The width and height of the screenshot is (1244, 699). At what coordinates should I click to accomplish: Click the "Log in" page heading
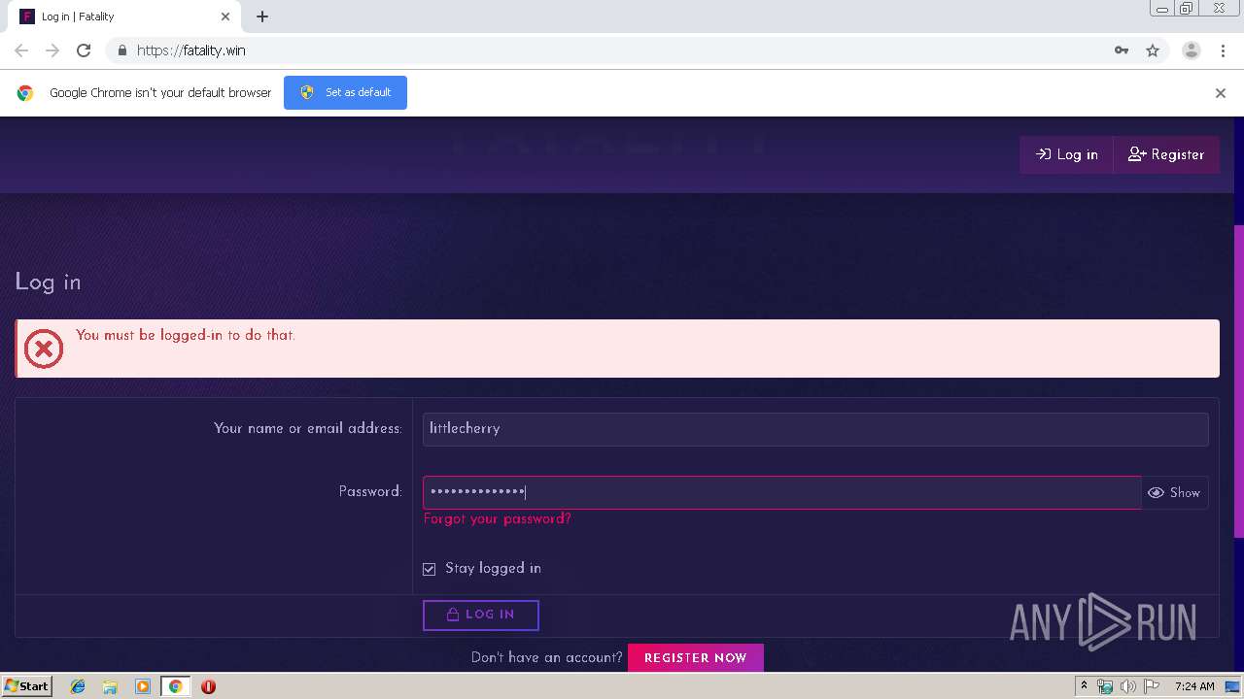tap(48, 283)
